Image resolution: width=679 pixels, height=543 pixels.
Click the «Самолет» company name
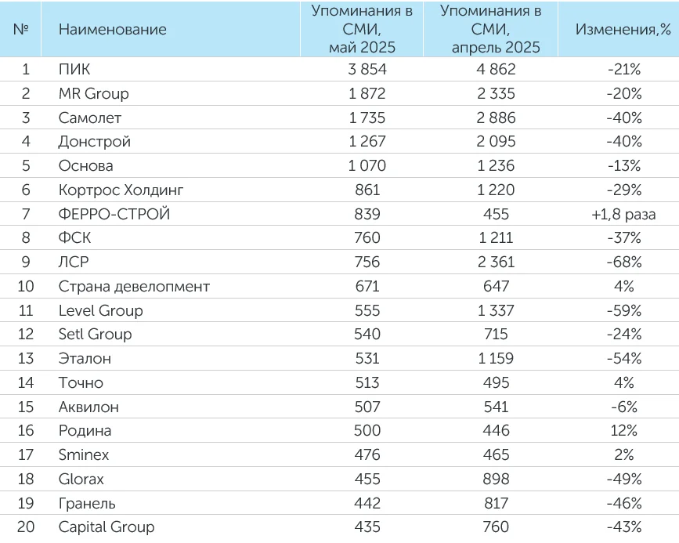pyautogui.click(x=90, y=118)
